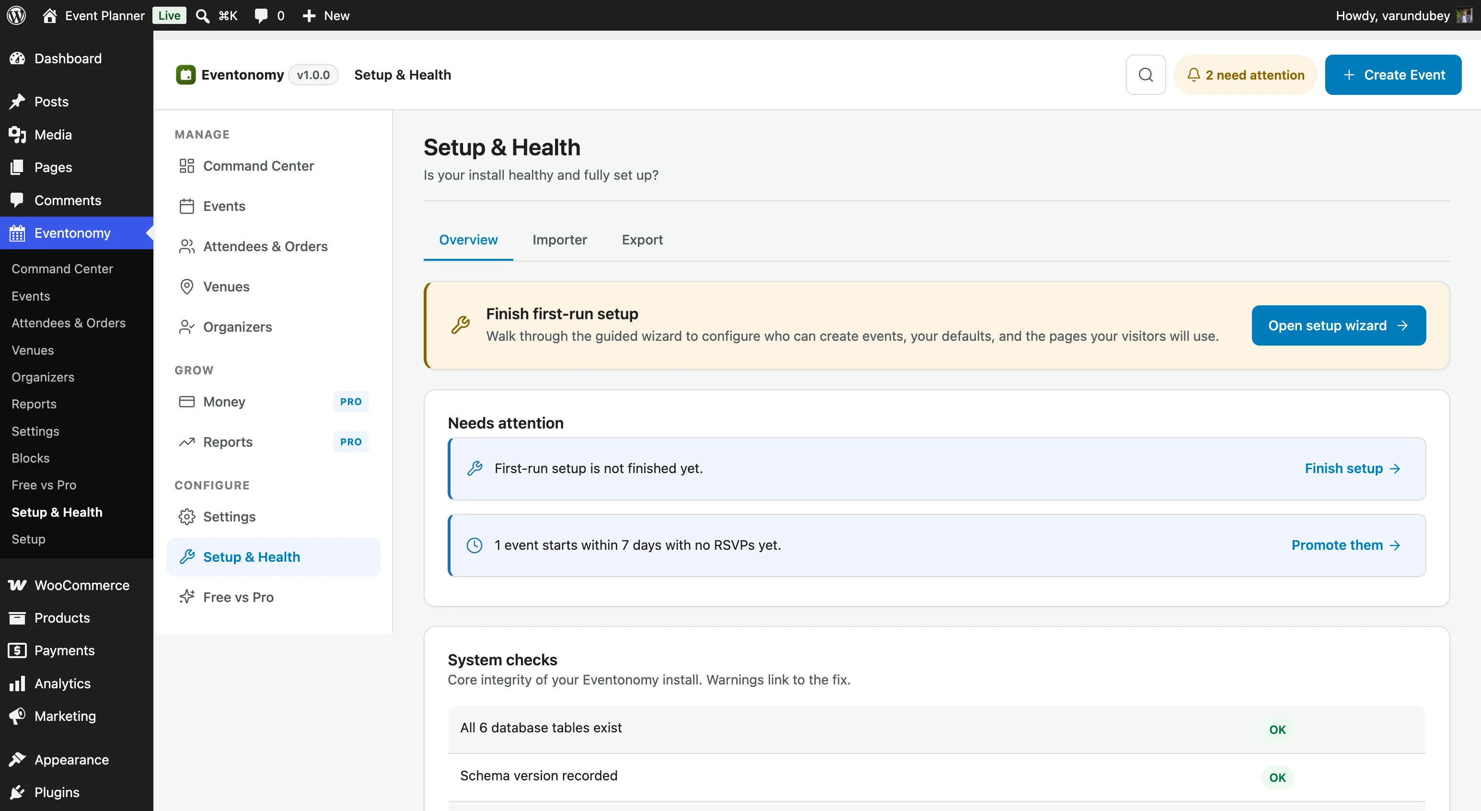Click the 2 need attention badge

point(1245,75)
